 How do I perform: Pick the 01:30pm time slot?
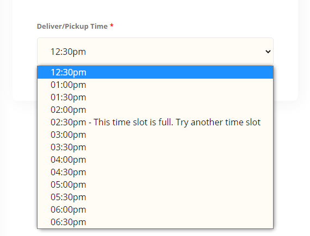155,97
